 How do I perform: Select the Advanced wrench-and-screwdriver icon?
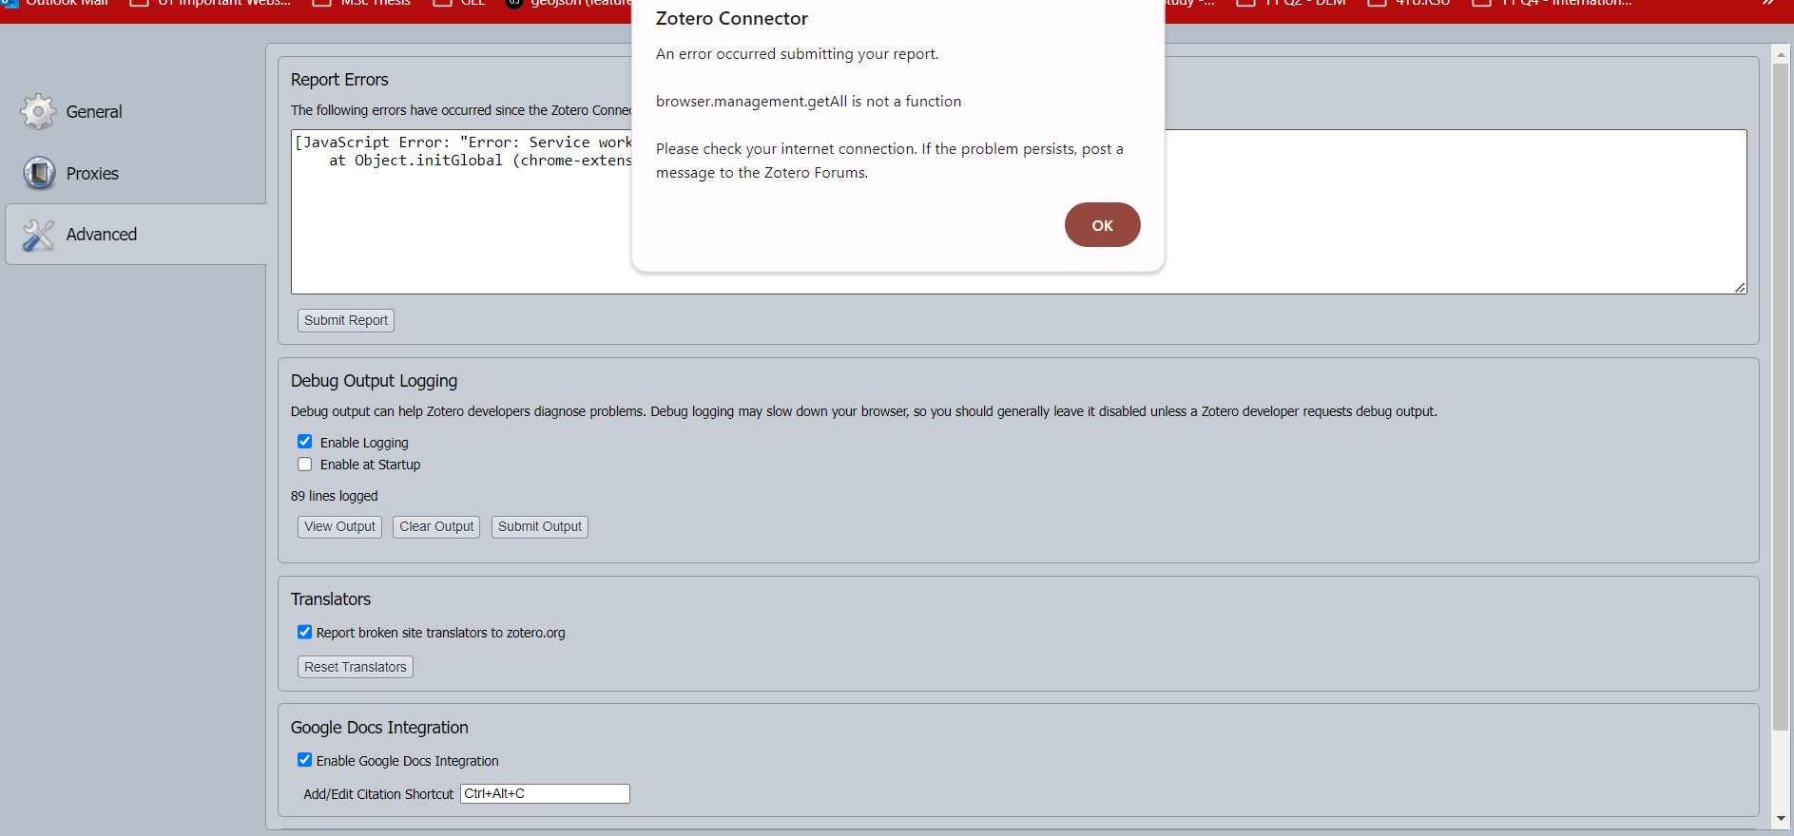pos(38,235)
